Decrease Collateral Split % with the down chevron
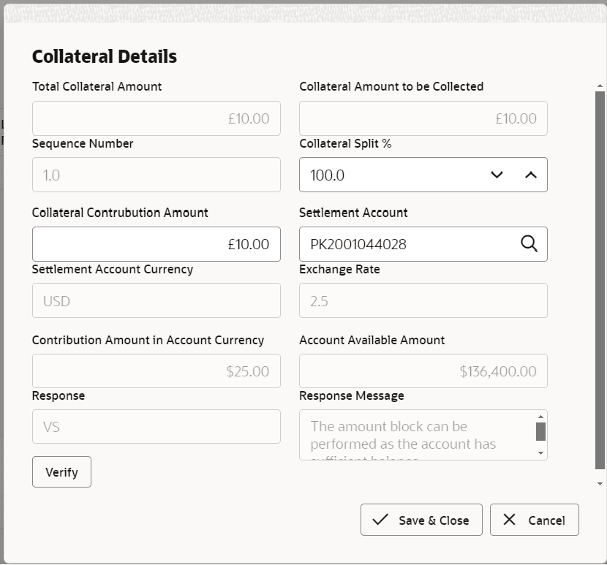 [497, 175]
